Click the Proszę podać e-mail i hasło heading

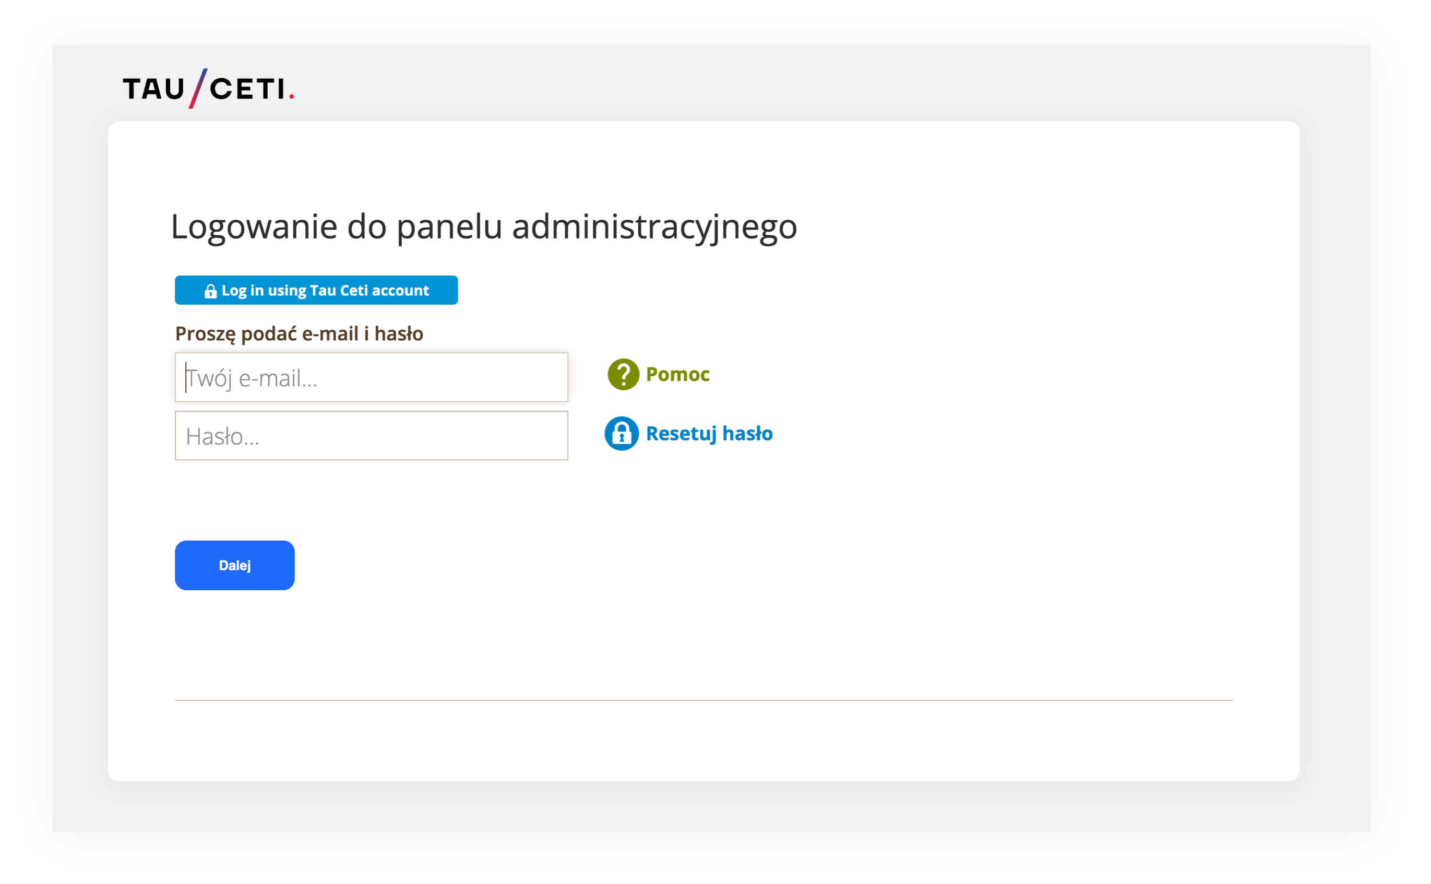click(299, 333)
